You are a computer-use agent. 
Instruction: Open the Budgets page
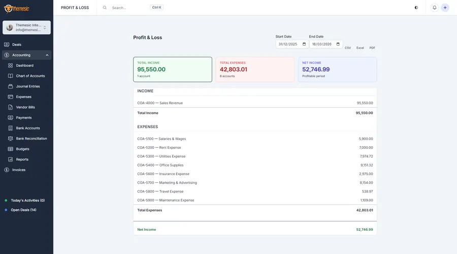point(22,149)
